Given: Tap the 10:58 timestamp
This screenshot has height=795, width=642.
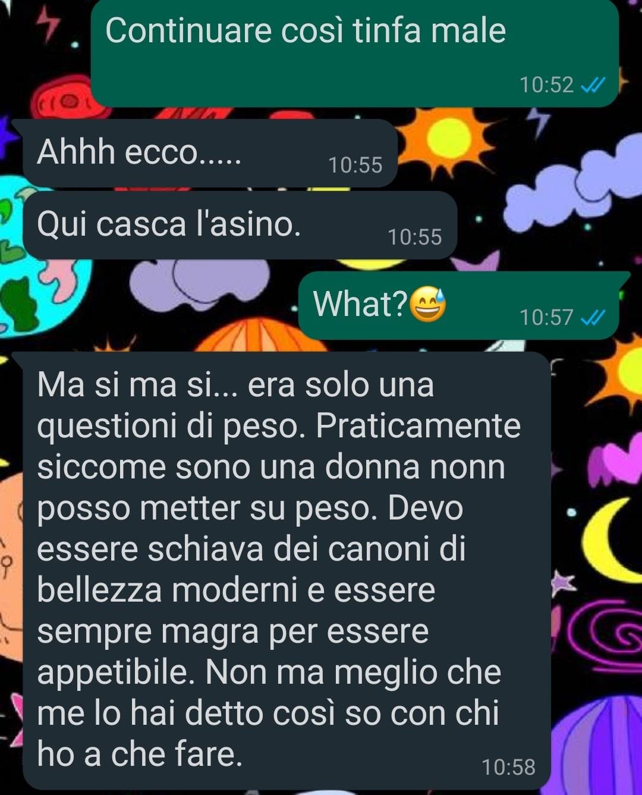Looking at the screenshot, I should [x=508, y=767].
